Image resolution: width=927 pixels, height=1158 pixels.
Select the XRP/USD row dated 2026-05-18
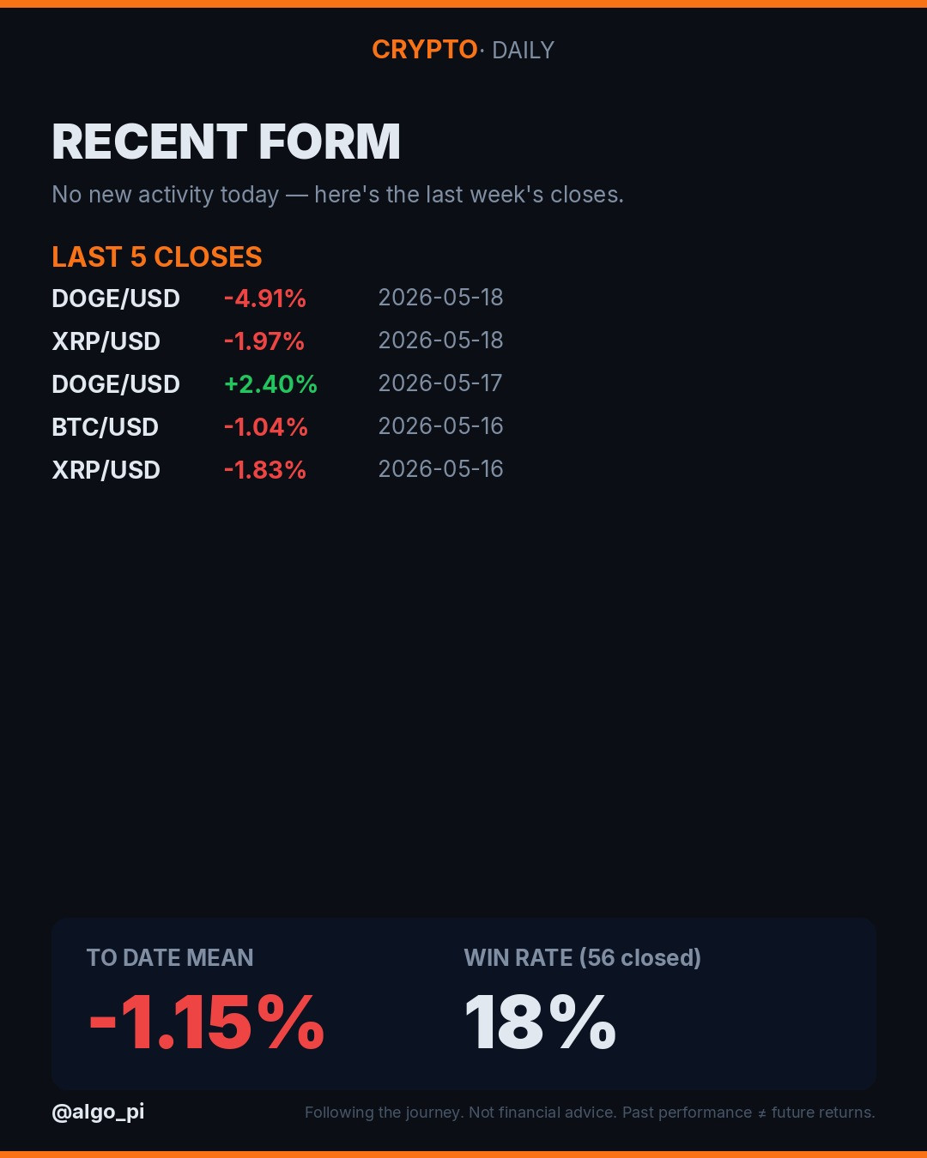(x=277, y=341)
